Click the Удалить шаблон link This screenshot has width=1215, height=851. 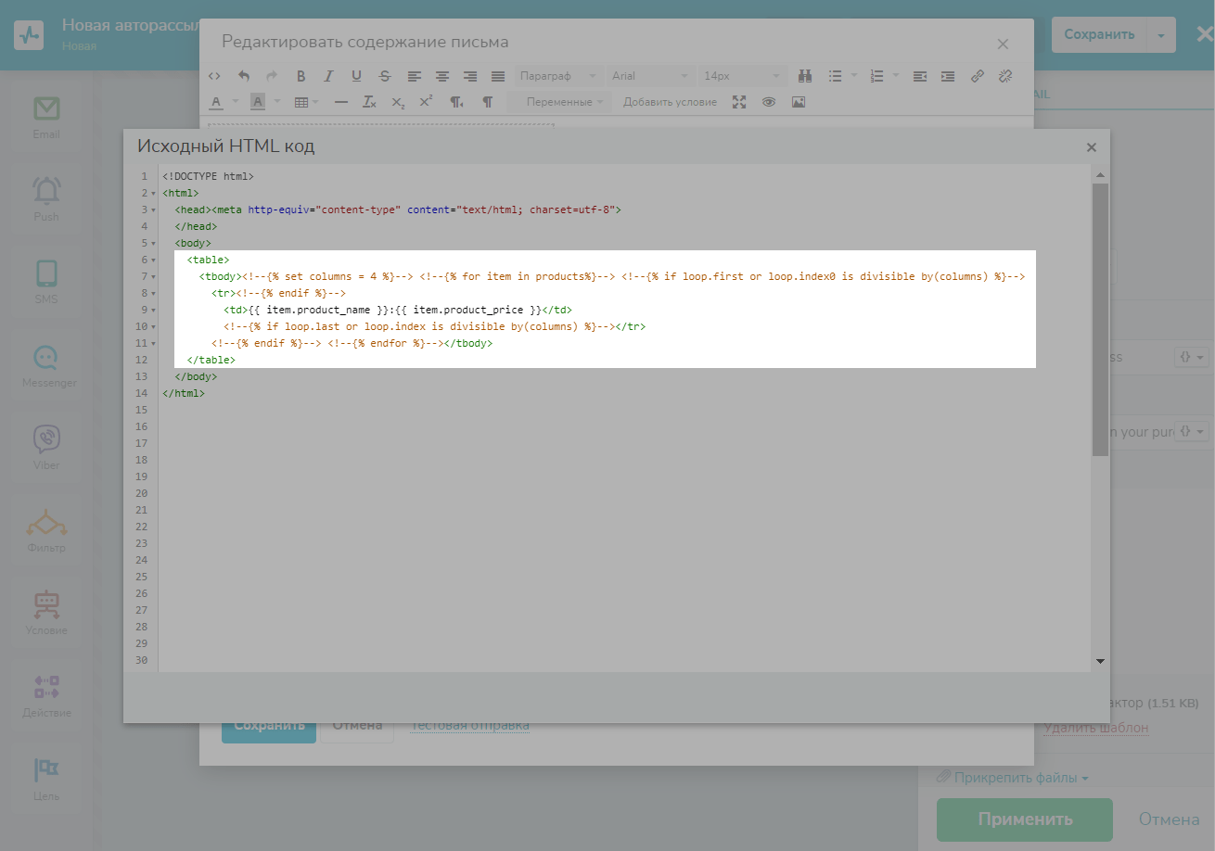coord(1095,728)
